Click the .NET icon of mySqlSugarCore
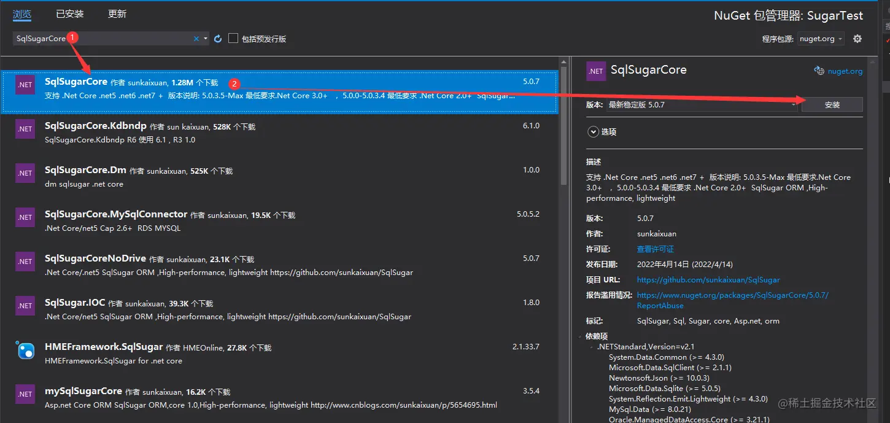The image size is (890, 423). [x=25, y=394]
